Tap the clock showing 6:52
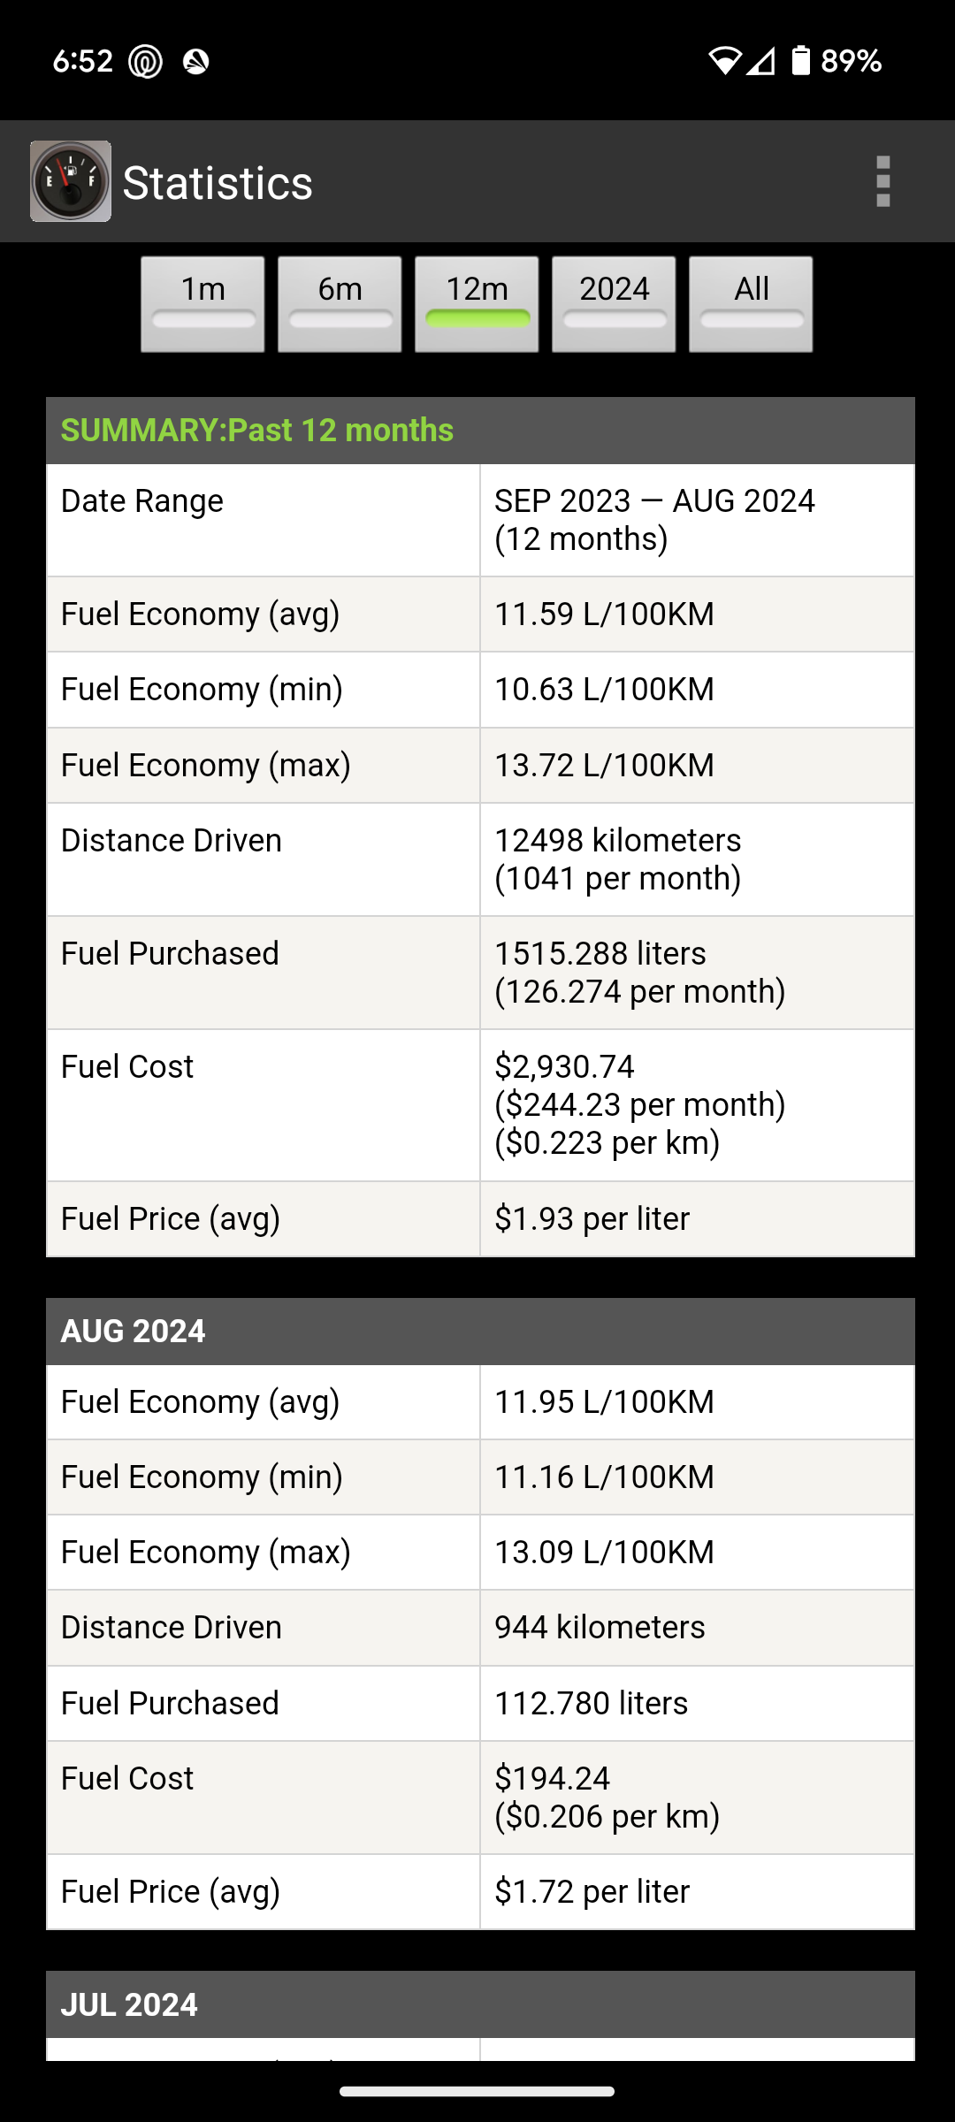955x2122 pixels. pos(83,61)
